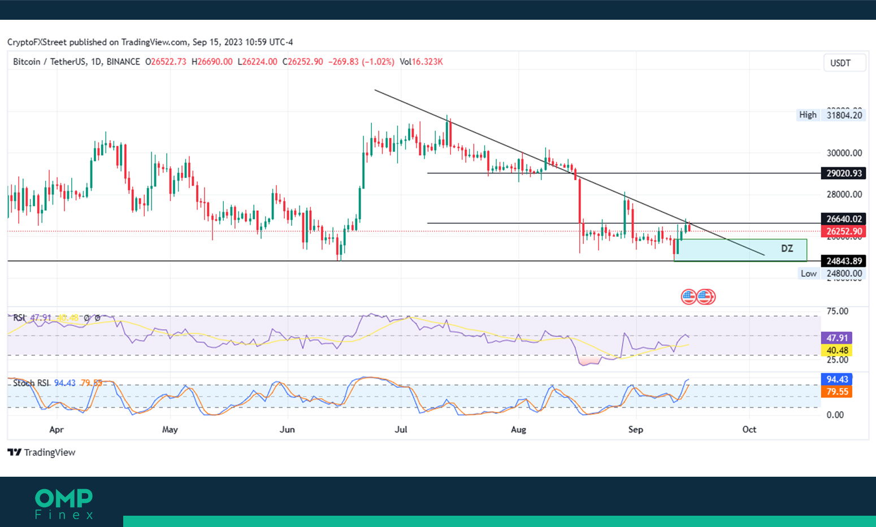Click the 28000.00 price axis label
The image size is (876, 527).
coord(844,194)
